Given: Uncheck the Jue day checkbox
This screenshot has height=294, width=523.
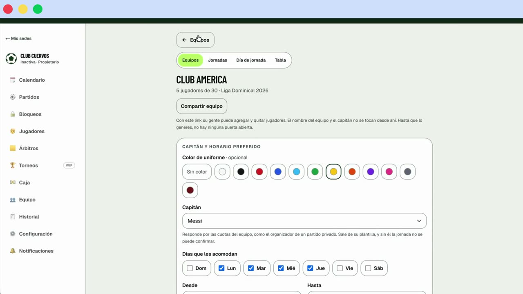Looking at the screenshot, I should pyautogui.click(x=310, y=268).
